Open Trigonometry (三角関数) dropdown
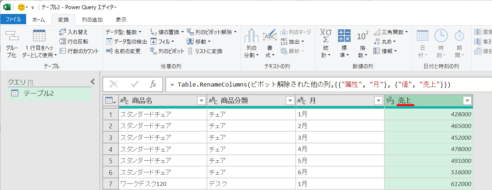Screen dimensions: 492x190 coord(391,32)
